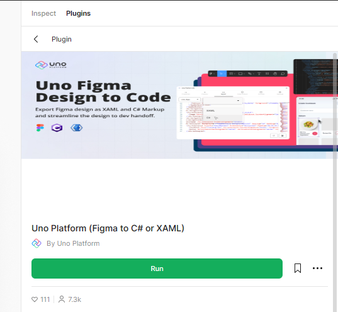338x312 pixels.
Task: Open the three-dot more options menu
Action: [x=317, y=268]
